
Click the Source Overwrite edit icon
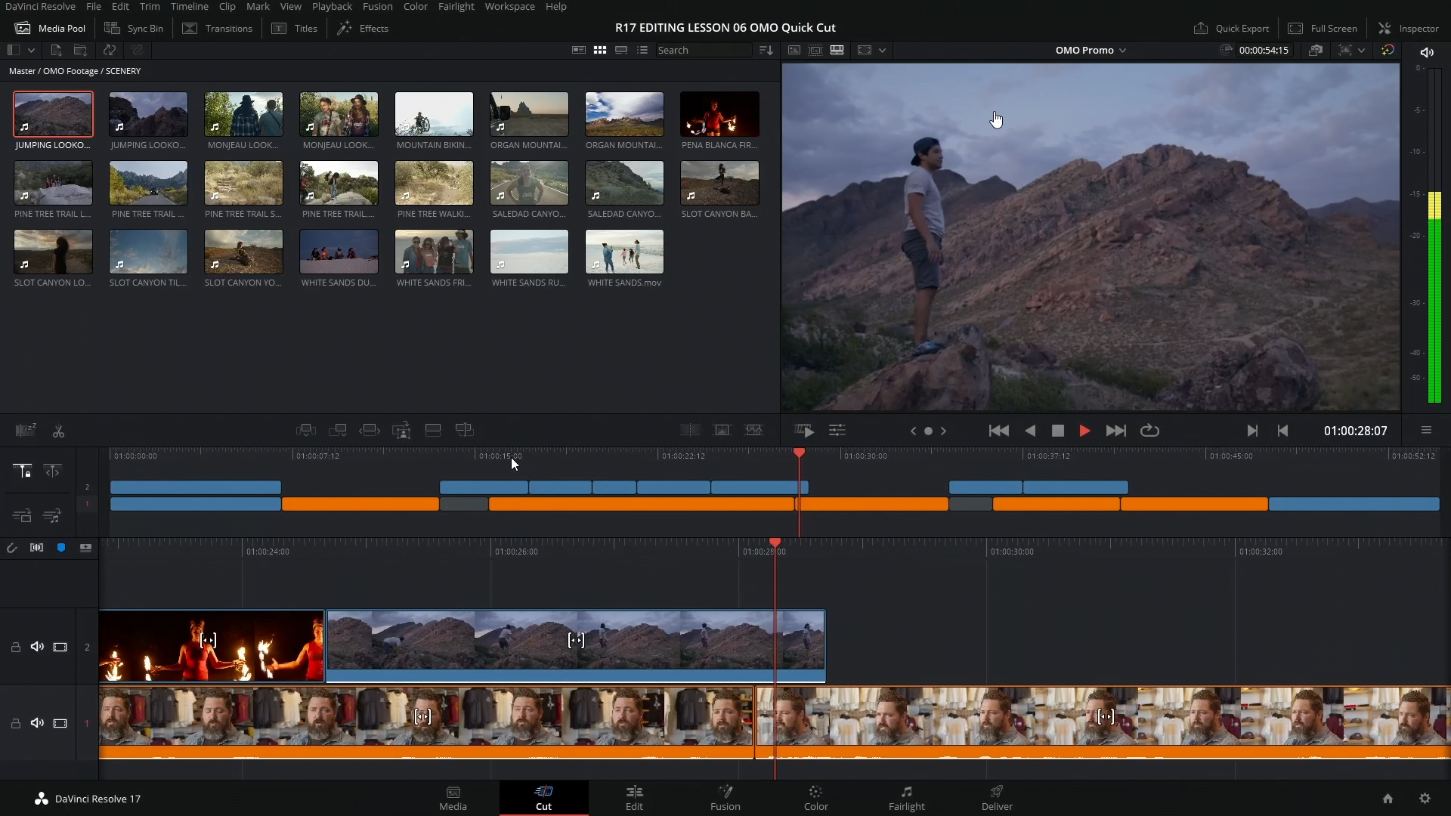(466, 430)
